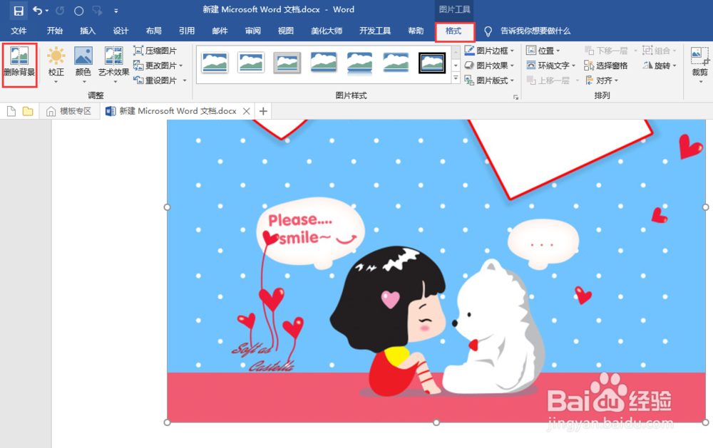Open the Corrections (校正) tool
The width and height of the screenshot is (713, 448).
[x=56, y=64]
